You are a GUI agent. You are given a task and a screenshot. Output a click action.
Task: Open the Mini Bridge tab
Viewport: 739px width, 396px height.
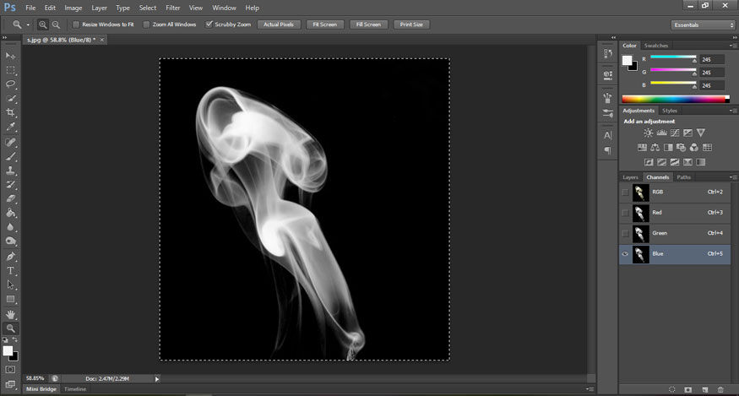coord(41,389)
